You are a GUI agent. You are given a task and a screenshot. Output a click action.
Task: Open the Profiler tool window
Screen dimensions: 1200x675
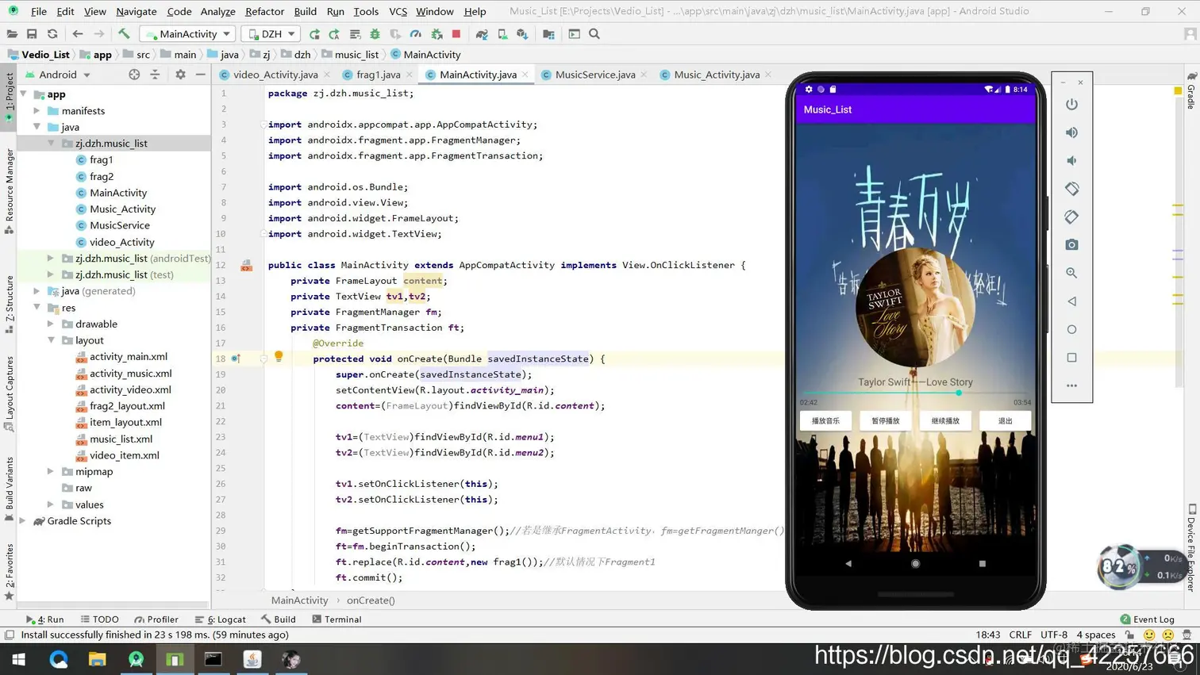(156, 619)
